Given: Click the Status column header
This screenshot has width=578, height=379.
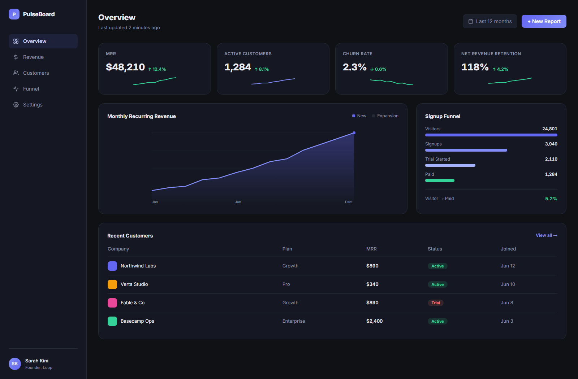Looking at the screenshot, I should click(435, 249).
